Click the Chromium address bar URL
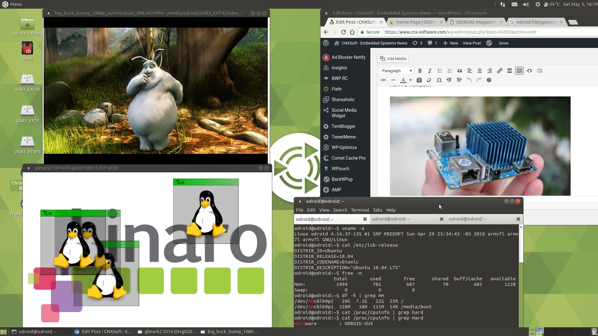 tap(460, 32)
